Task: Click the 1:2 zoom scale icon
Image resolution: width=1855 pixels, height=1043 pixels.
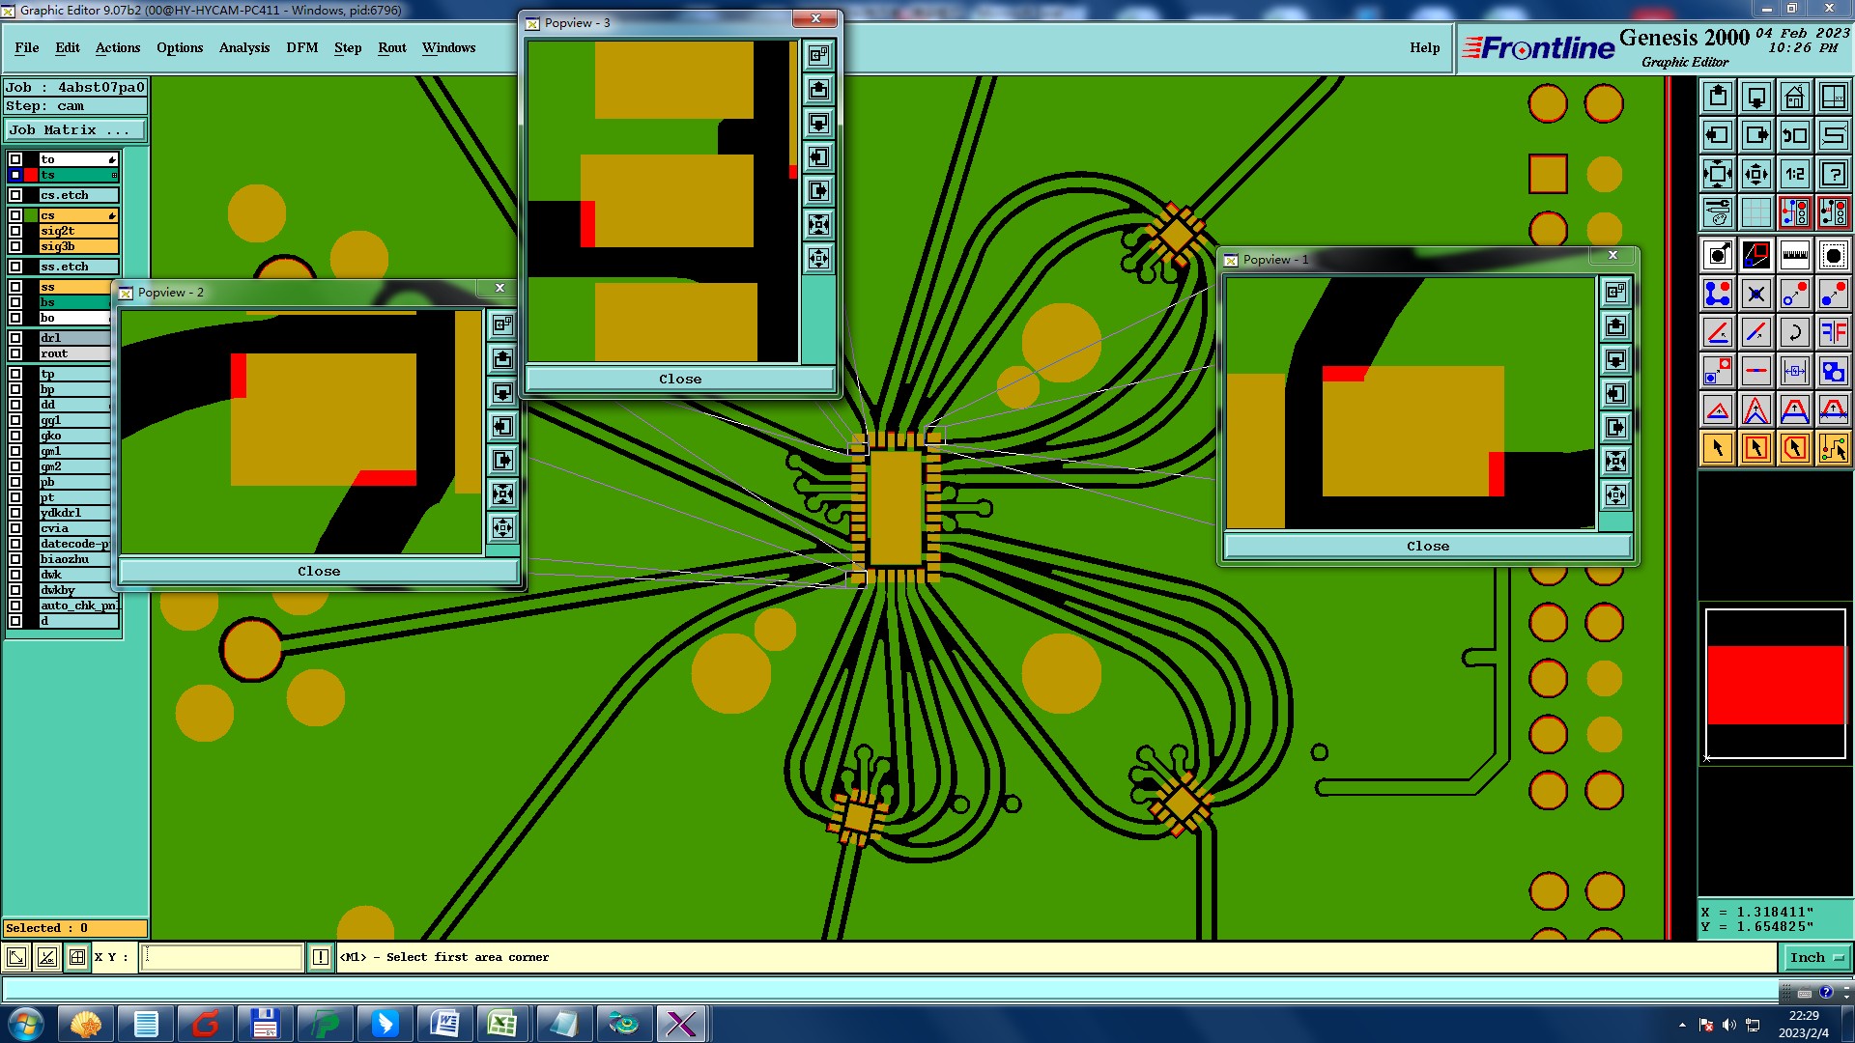Action: coord(1794,174)
